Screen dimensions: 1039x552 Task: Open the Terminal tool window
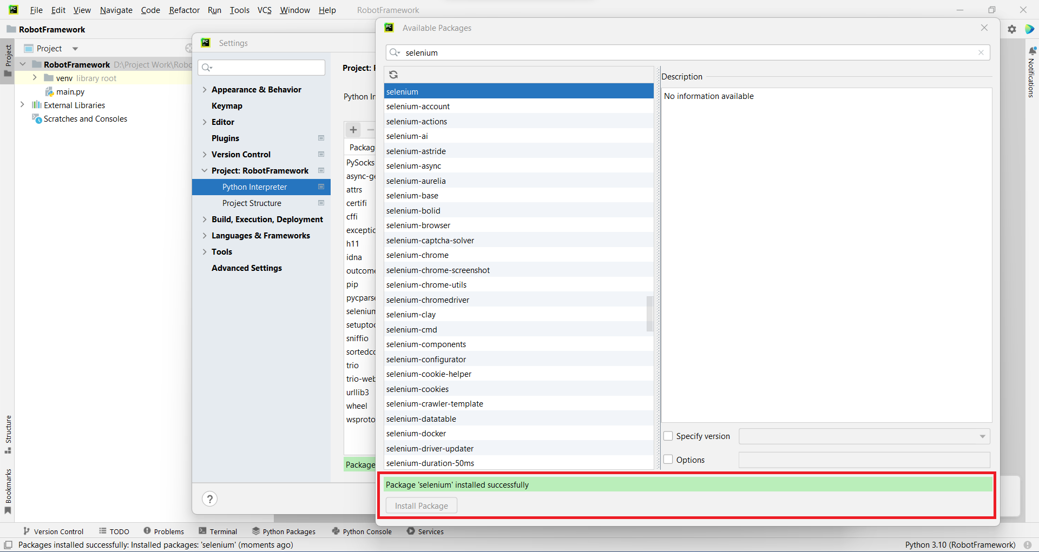click(x=218, y=531)
